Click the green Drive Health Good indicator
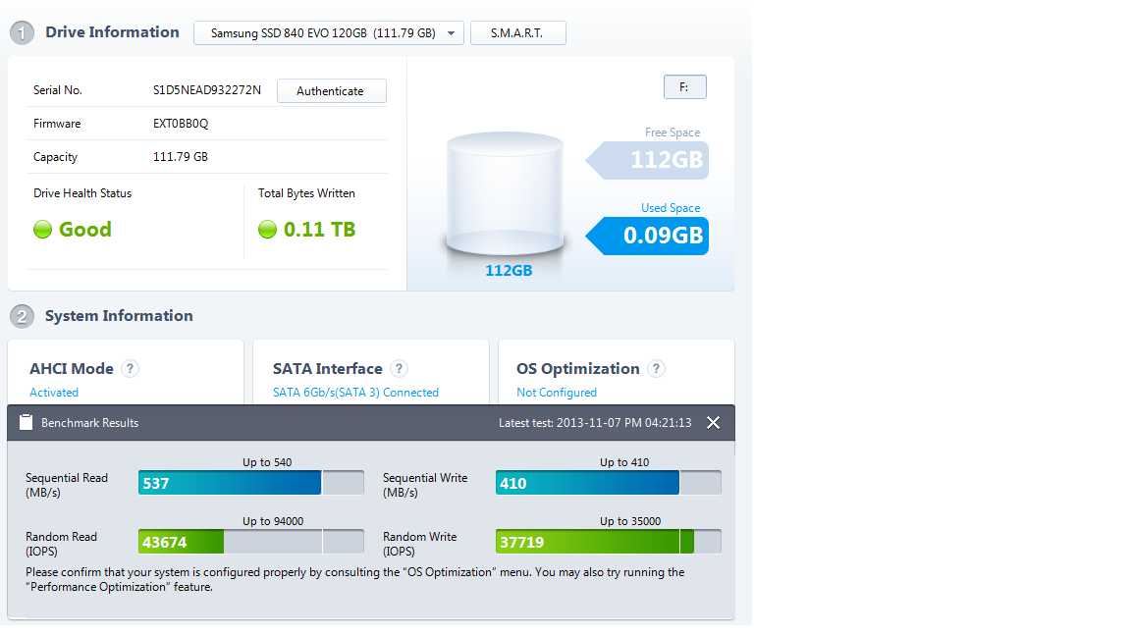Image resolution: width=1131 pixels, height=636 pixels. [x=42, y=230]
